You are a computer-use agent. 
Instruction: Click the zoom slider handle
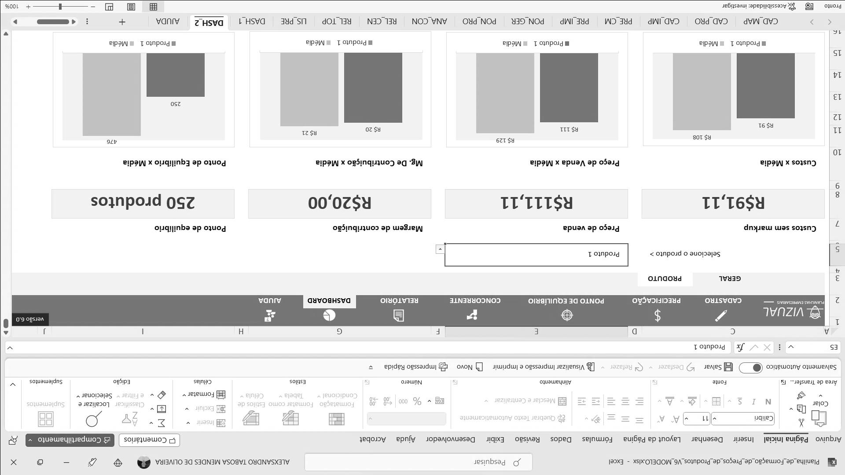(60, 7)
